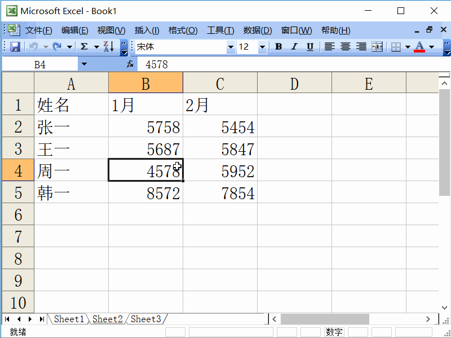Click the Name Box showing B4

40,64
